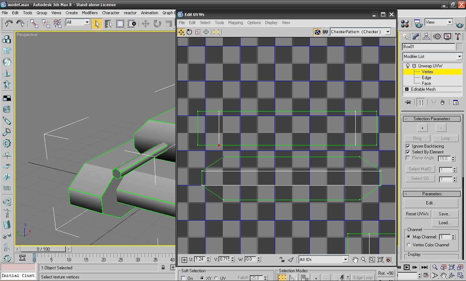Open the Utilities hammer panel tab
The height and width of the screenshot is (281, 466).
tap(458, 36)
